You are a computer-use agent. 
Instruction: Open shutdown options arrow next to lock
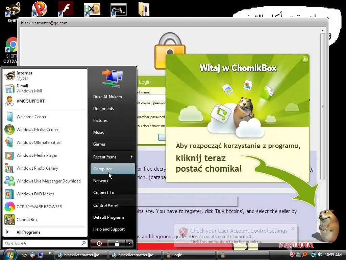129,243
